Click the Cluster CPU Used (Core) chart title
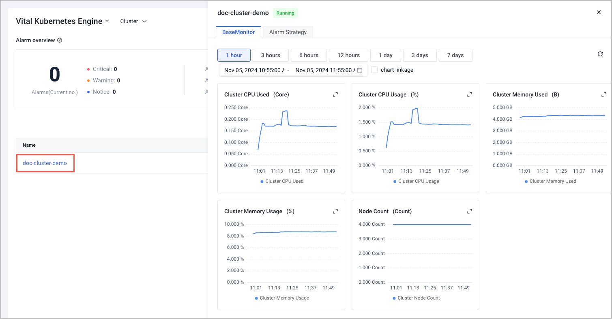612x319 pixels. coord(257,94)
